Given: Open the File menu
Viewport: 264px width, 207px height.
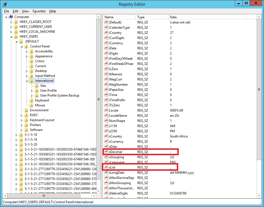Looking at the screenshot, I should 7,11.
